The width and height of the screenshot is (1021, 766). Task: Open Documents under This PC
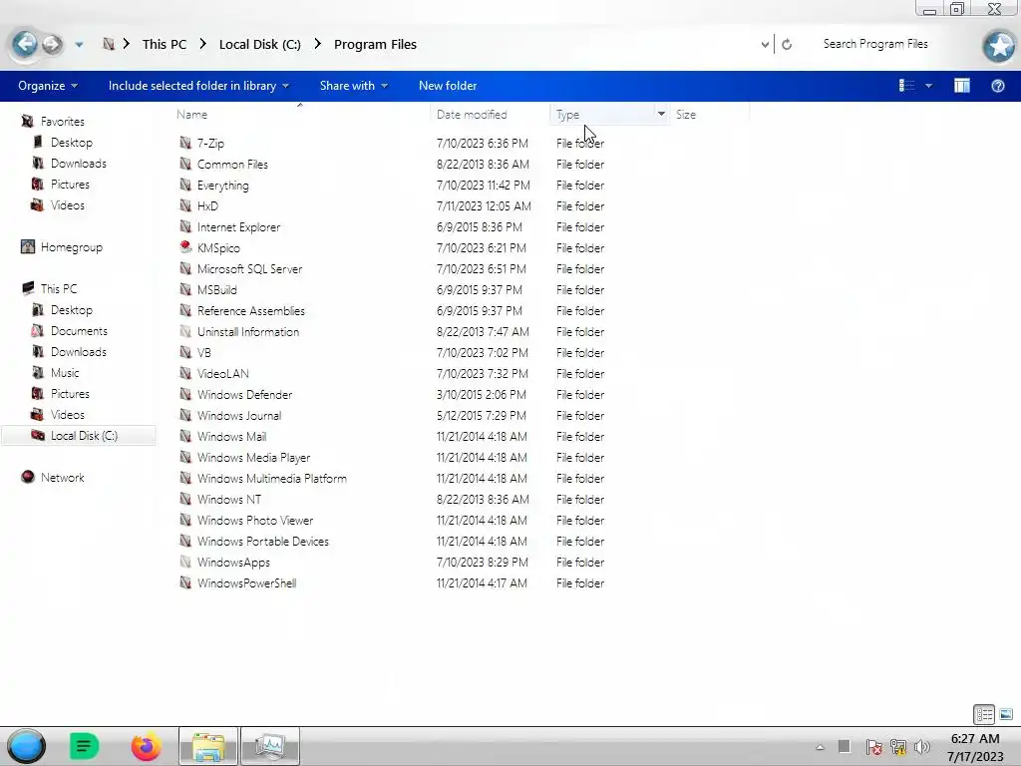tap(79, 330)
